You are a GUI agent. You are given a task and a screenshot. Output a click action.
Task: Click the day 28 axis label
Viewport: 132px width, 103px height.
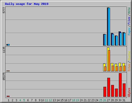pyautogui.click(x=112, y=100)
